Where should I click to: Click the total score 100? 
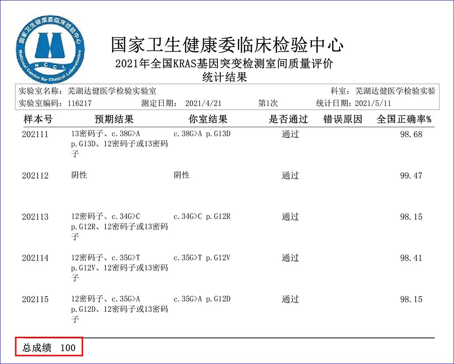click(x=68, y=348)
